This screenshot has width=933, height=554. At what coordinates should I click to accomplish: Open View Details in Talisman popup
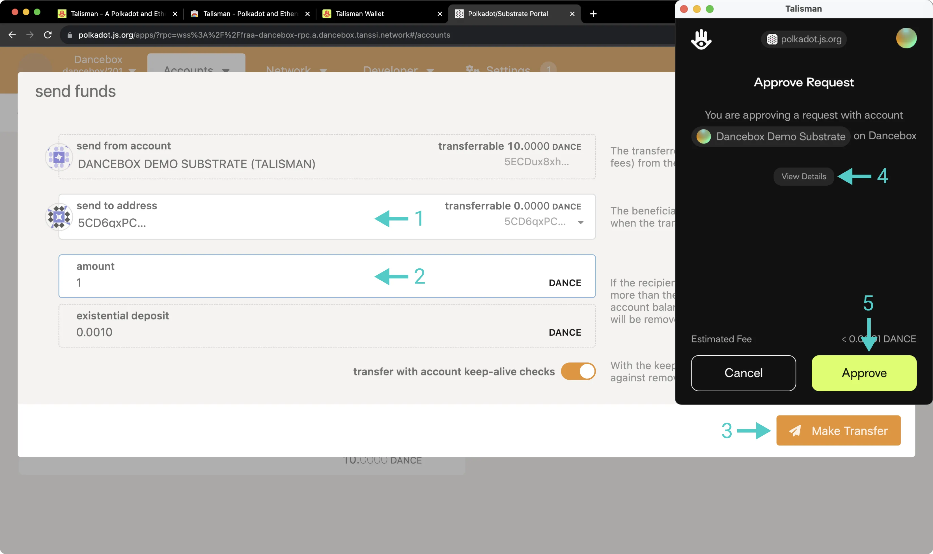[803, 176]
